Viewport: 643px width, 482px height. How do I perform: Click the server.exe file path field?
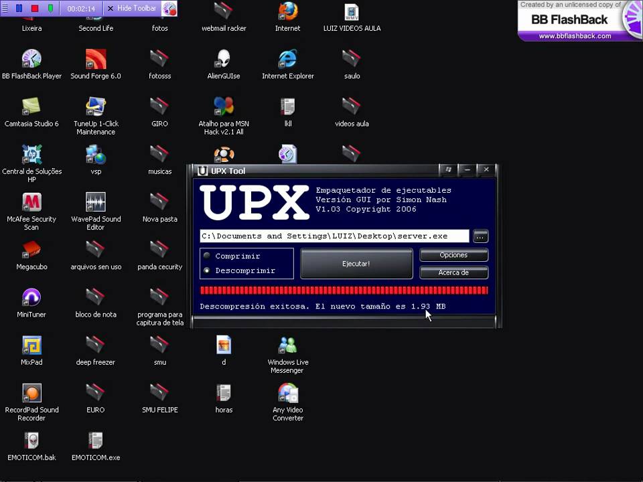click(x=334, y=236)
